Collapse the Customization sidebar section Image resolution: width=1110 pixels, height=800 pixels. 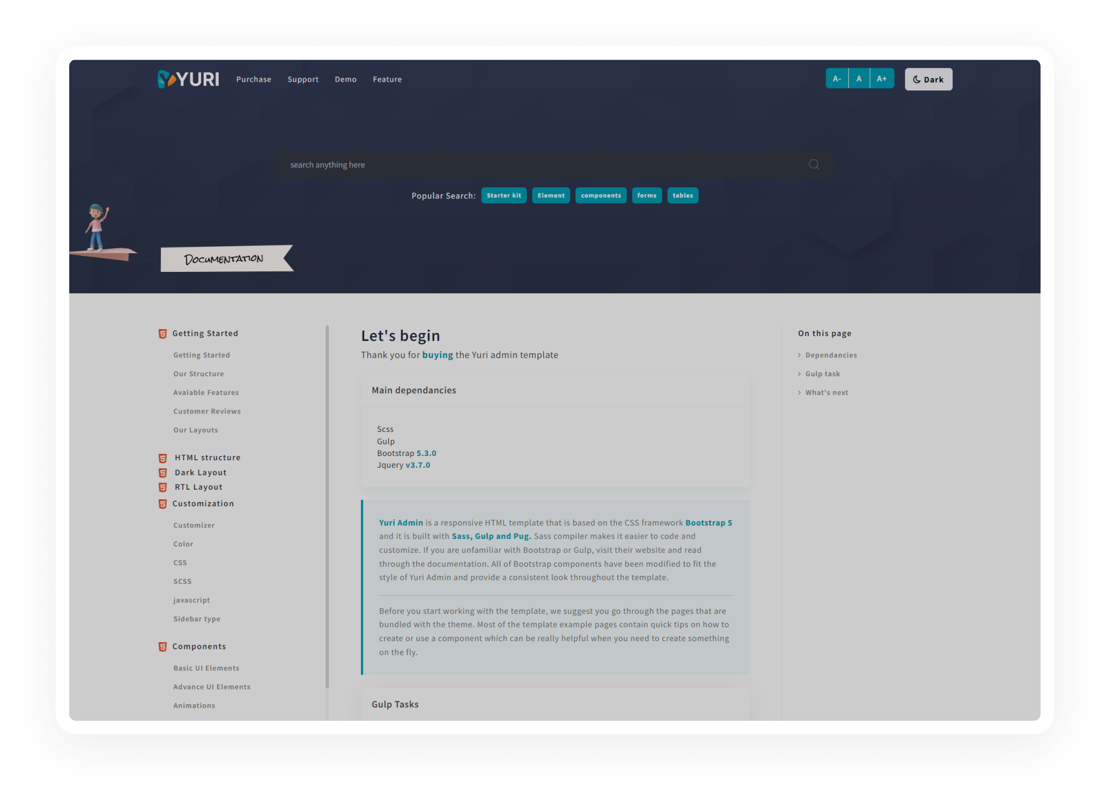203,503
